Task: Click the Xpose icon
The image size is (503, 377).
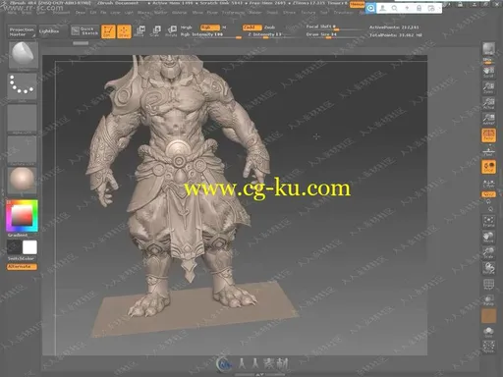Action: (488, 347)
